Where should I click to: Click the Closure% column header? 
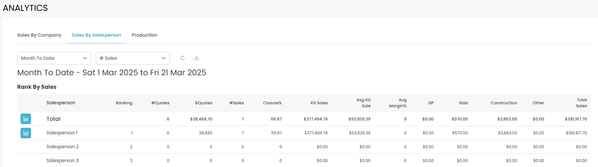[272, 103]
